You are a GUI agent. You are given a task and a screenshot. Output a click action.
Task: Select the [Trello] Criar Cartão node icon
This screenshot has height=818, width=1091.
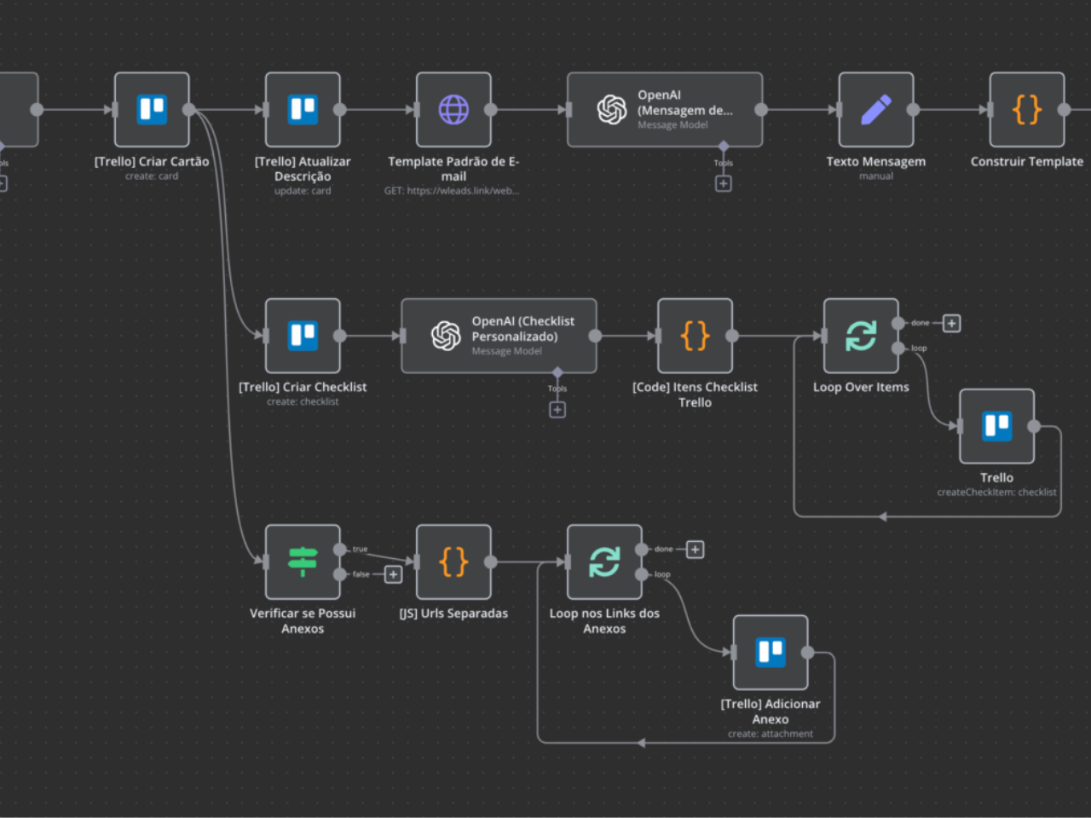click(152, 109)
